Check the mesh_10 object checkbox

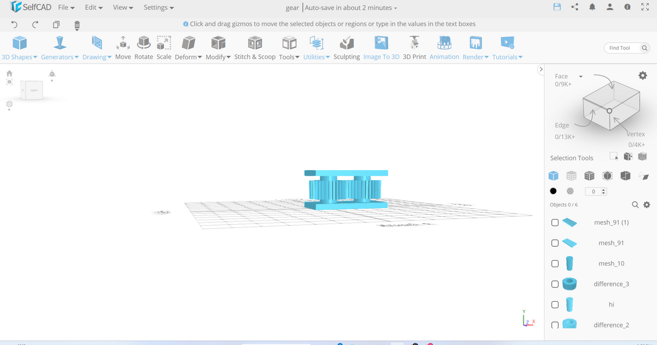[555, 263]
